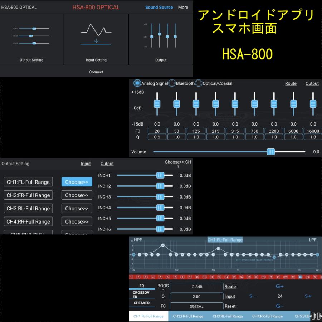Viewport: 322px width, 322px height.
Task: Click CH3:RL-Full Range channel button
Action: [x=28, y=208]
